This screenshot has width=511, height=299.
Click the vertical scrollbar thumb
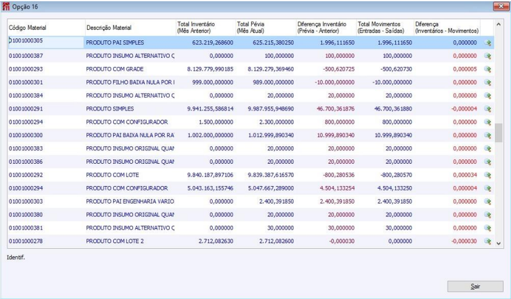click(x=498, y=133)
